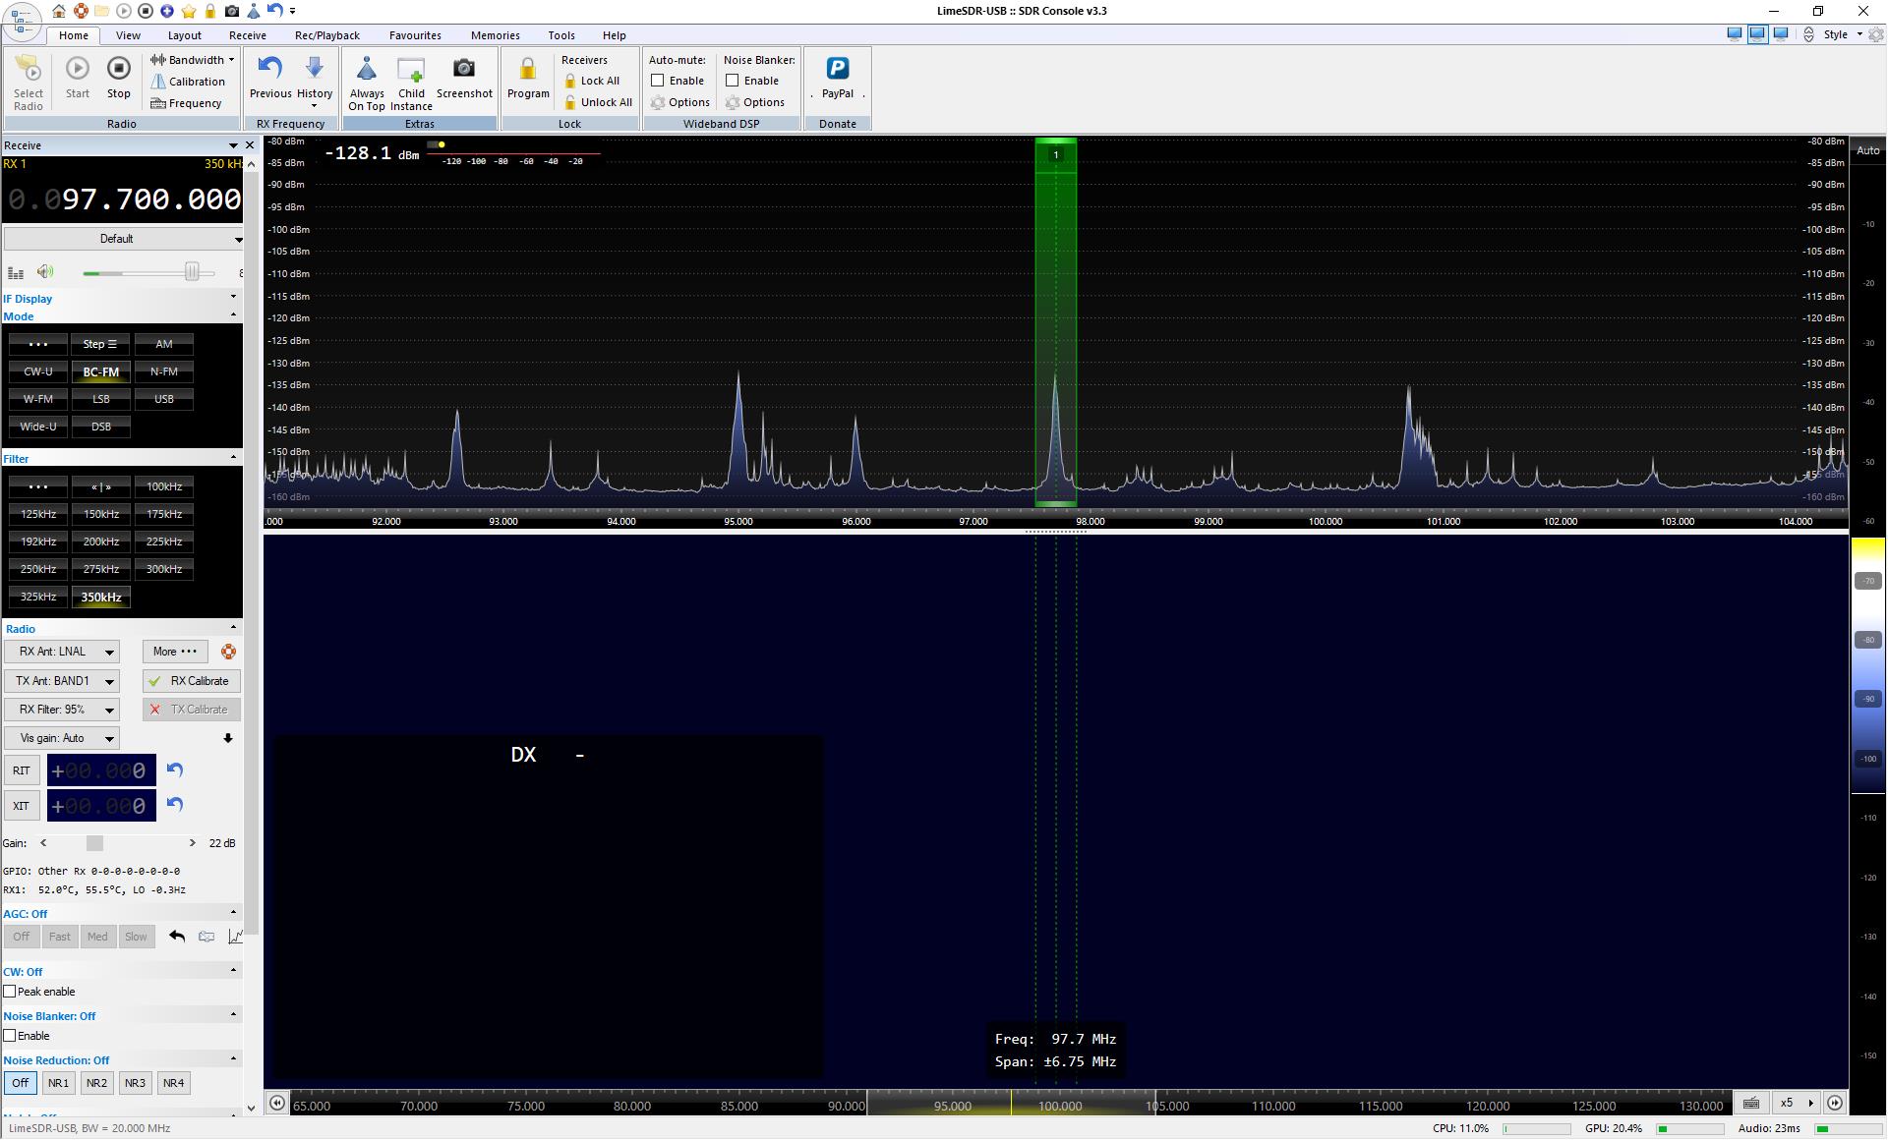Click the Program lock icon

pos(527,69)
